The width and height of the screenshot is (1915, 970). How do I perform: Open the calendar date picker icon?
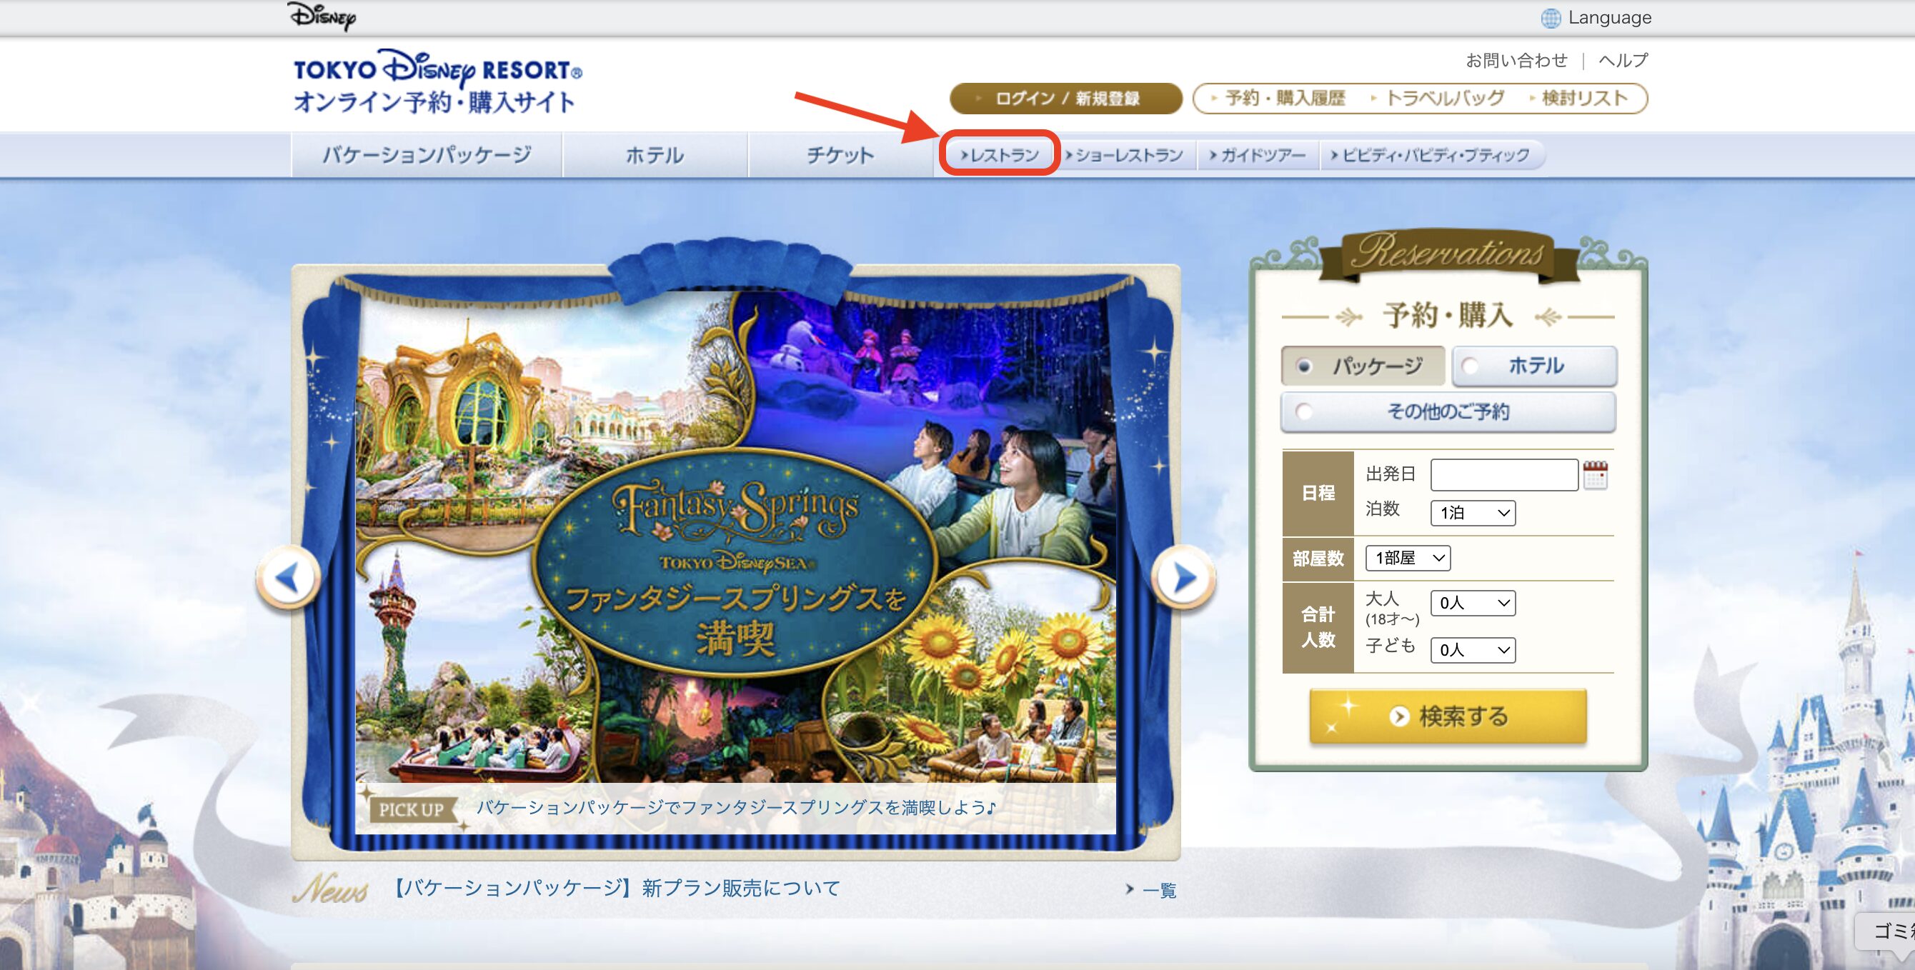tap(1596, 474)
